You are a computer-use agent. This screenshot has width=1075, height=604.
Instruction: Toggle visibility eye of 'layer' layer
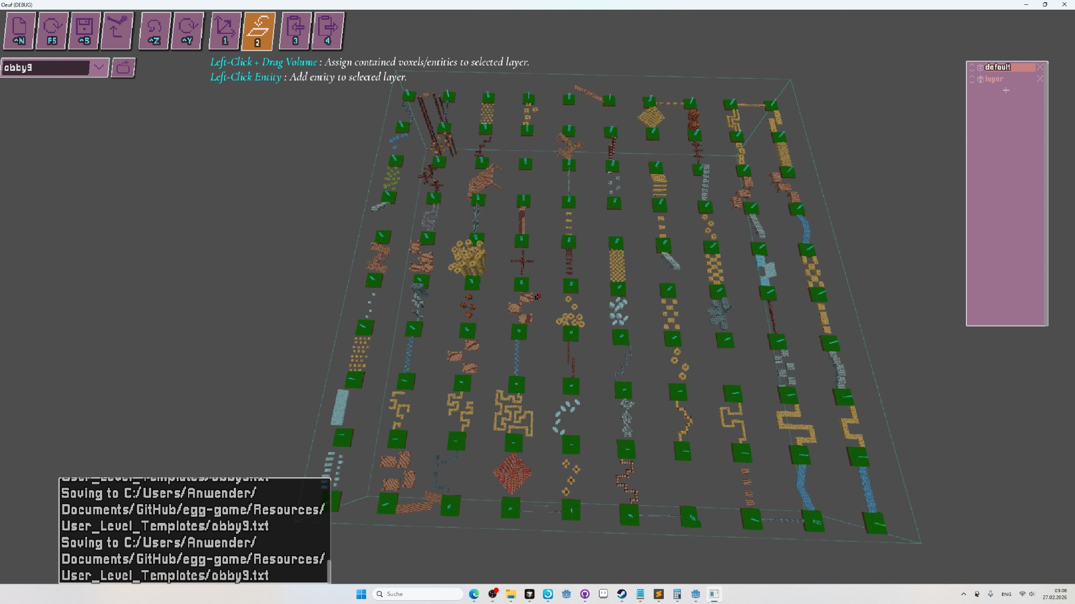pyautogui.click(x=980, y=79)
